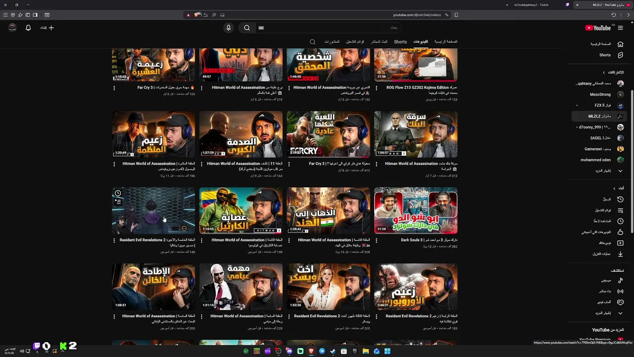Open MezoStrong subscription channel
The width and height of the screenshot is (634, 357).
[599, 94]
